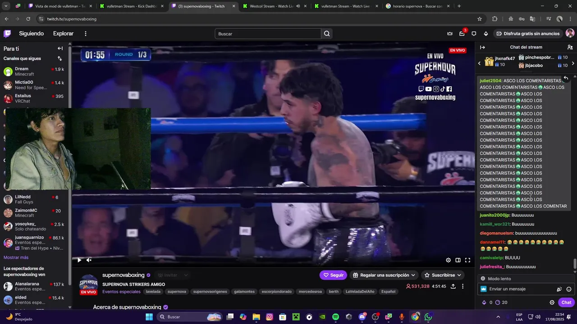Open Bits diamond icon in top bar
The width and height of the screenshot is (577, 324).
(486, 34)
